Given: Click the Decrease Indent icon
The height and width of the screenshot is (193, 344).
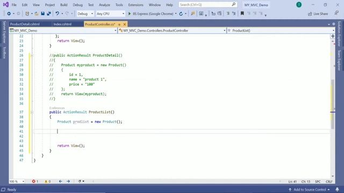Looking at the screenshot, I should click(x=213, y=13).
